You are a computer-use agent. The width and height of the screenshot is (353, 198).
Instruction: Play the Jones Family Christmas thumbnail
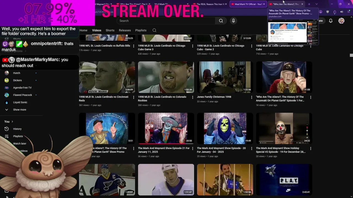pos(225,77)
